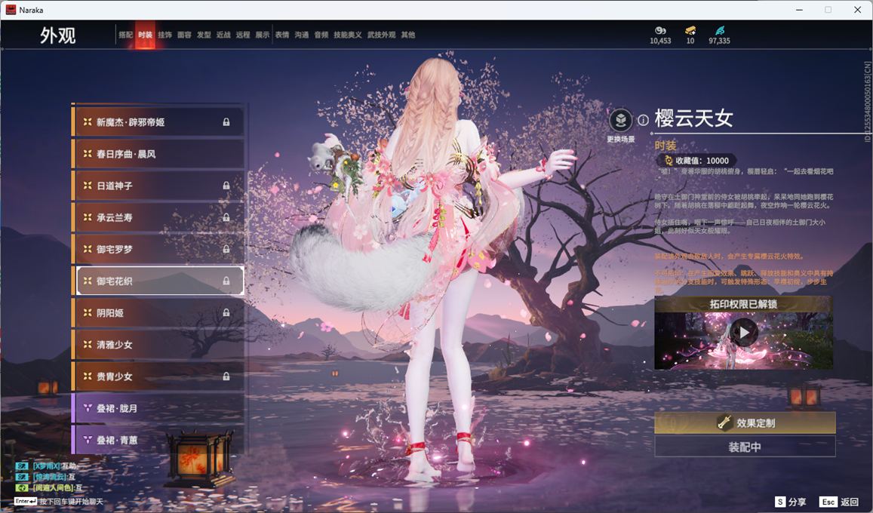Viewport: 873px width, 513px height.
Task: Pick the 贵胄少女 outfit
Action: click(x=158, y=376)
